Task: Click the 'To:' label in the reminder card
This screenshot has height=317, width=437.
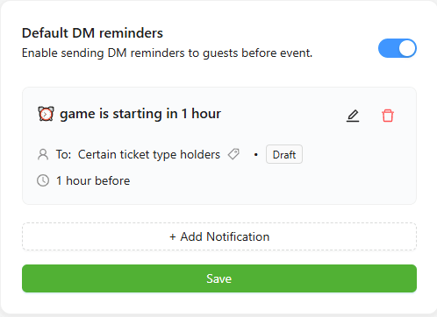Action: 63,154
